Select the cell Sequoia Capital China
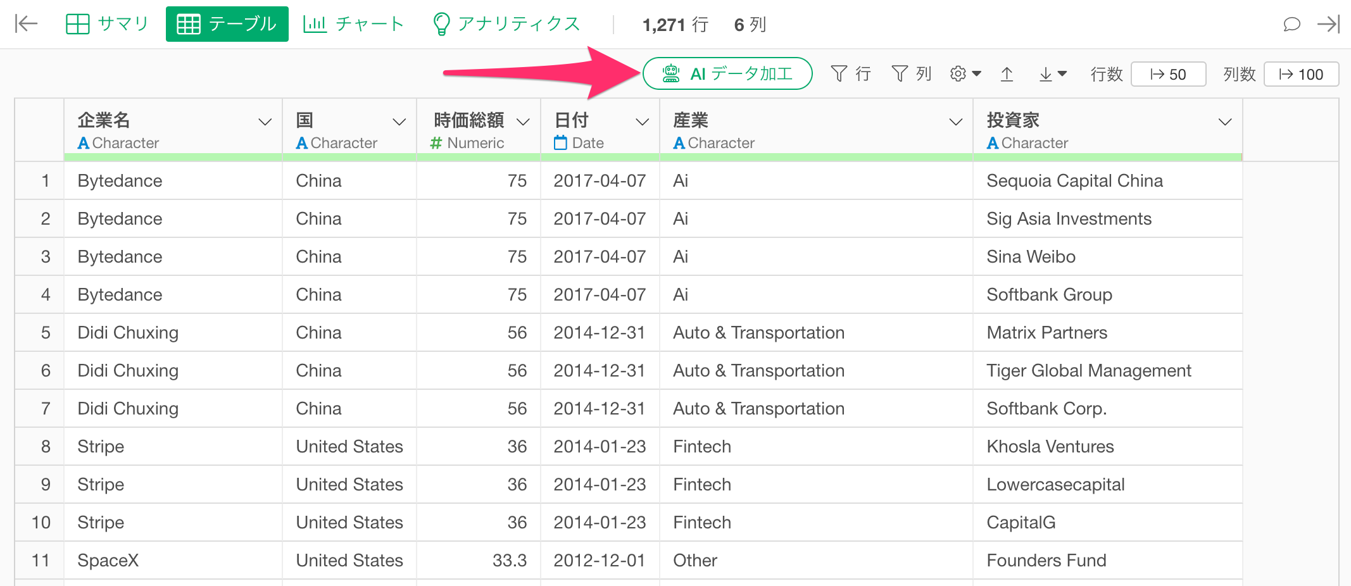This screenshot has width=1351, height=586. 1108,180
